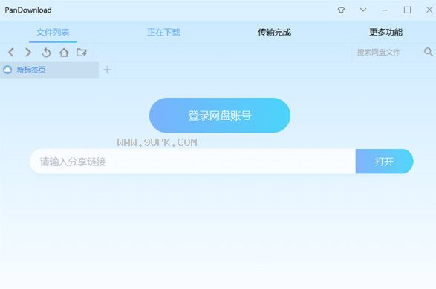This screenshot has height=289, width=436.
Task: Minimize the PanDownload window
Action: click(385, 10)
